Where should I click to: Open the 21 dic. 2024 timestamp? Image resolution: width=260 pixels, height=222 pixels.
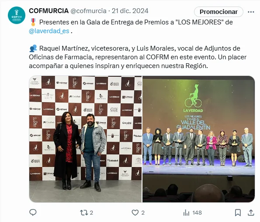pyautogui.click(x=130, y=11)
